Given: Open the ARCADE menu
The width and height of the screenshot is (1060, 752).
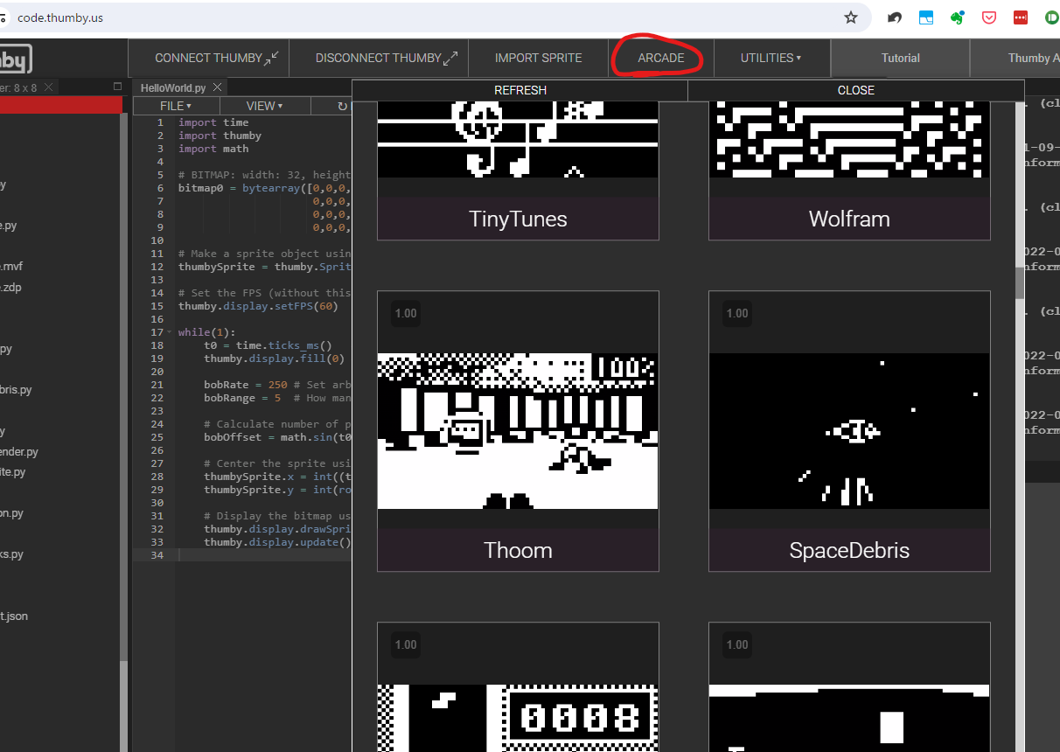Looking at the screenshot, I should click(660, 58).
